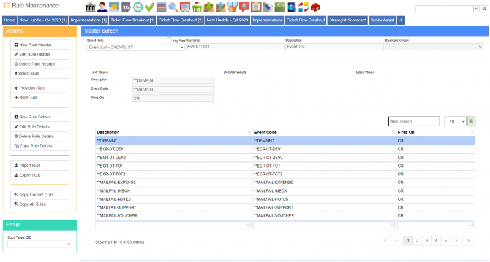Toggle the Key First checkbox

pos(169,40)
